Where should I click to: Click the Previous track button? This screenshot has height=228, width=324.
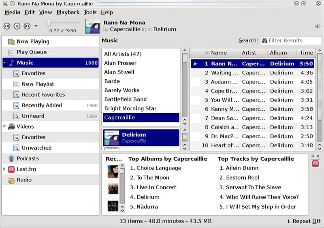pyautogui.click(x=7, y=26)
